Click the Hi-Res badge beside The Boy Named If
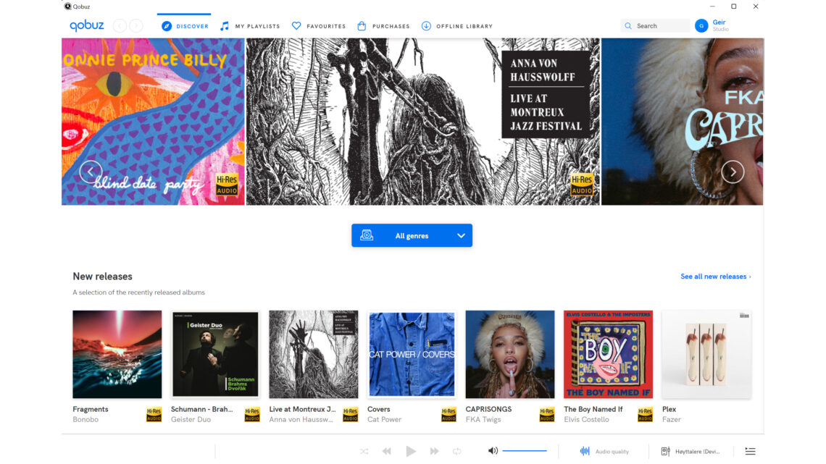 [x=646, y=415]
